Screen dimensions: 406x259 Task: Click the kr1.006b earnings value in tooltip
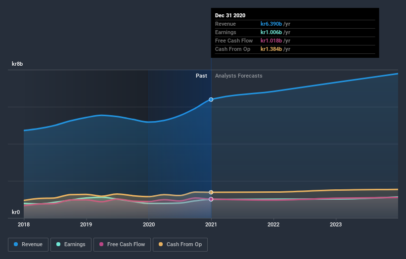tap(271, 32)
